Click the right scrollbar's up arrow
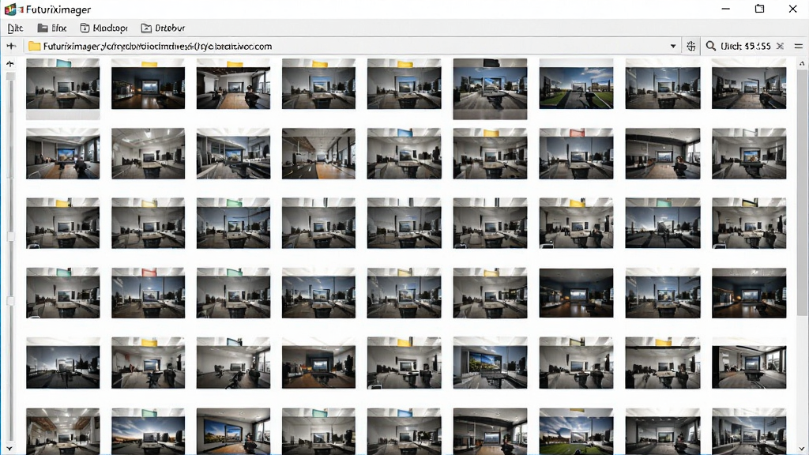The image size is (809, 455). tap(802, 64)
